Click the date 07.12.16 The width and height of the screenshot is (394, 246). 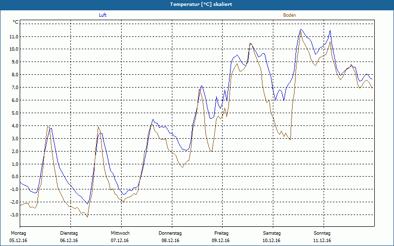(120, 241)
